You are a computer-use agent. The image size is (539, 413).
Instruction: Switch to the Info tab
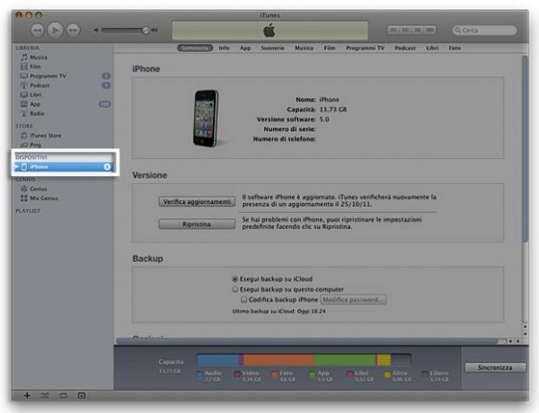pos(224,48)
